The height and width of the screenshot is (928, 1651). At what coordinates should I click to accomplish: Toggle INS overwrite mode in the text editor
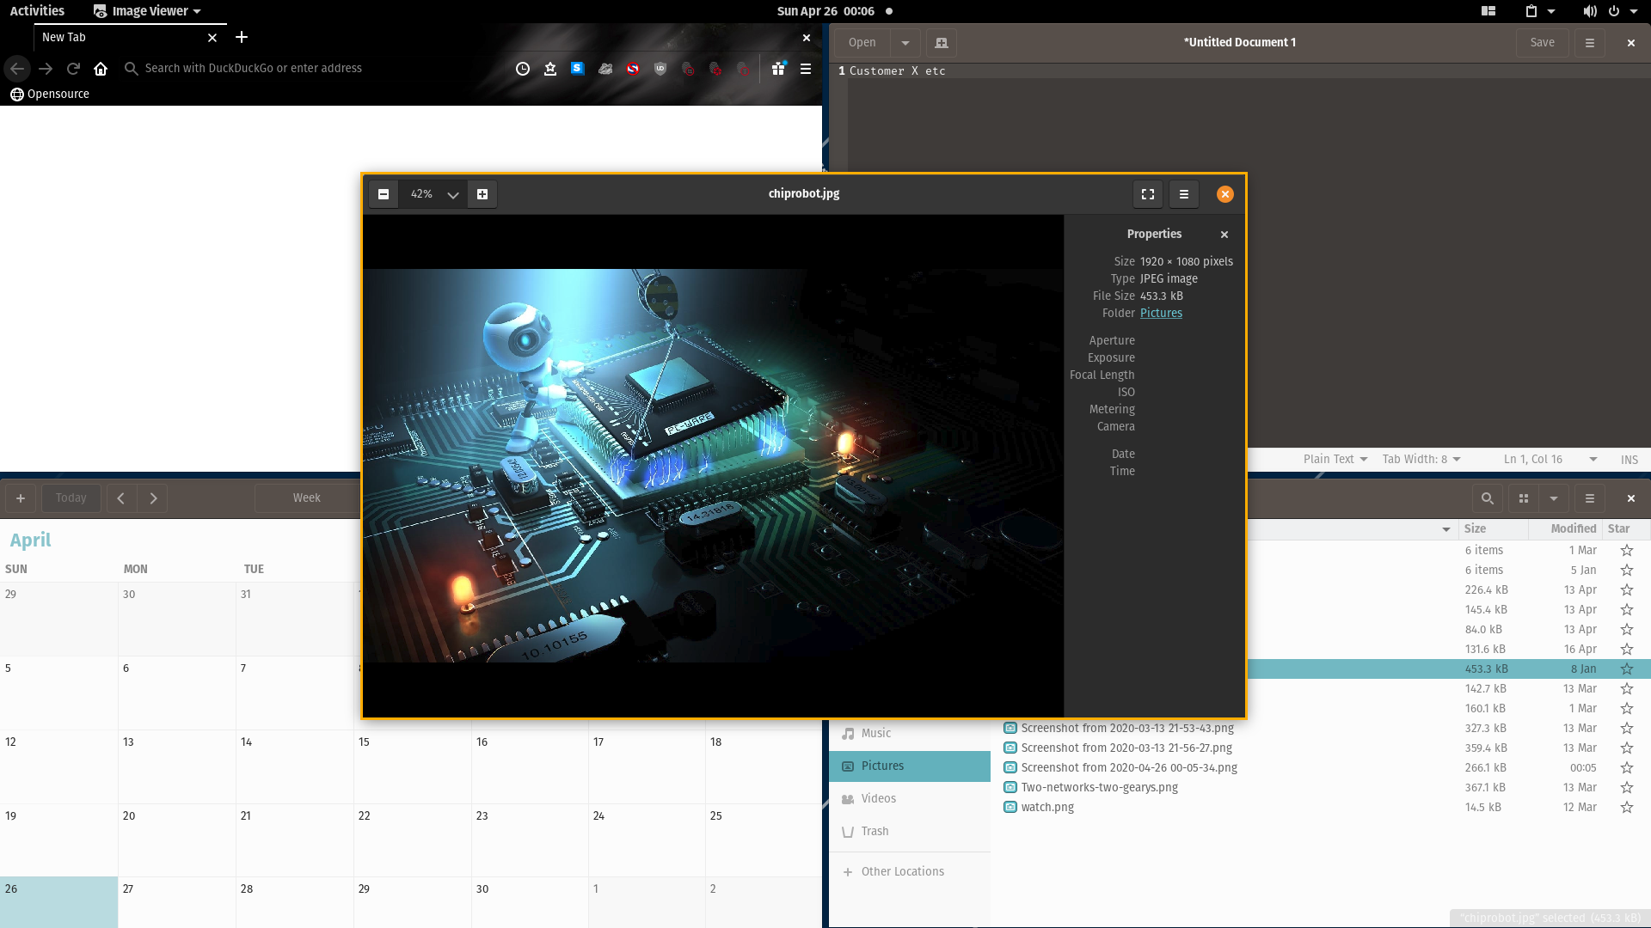pyautogui.click(x=1630, y=459)
